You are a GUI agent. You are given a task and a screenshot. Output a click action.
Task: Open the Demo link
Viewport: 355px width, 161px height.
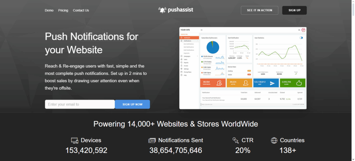(x=49, y=10)
